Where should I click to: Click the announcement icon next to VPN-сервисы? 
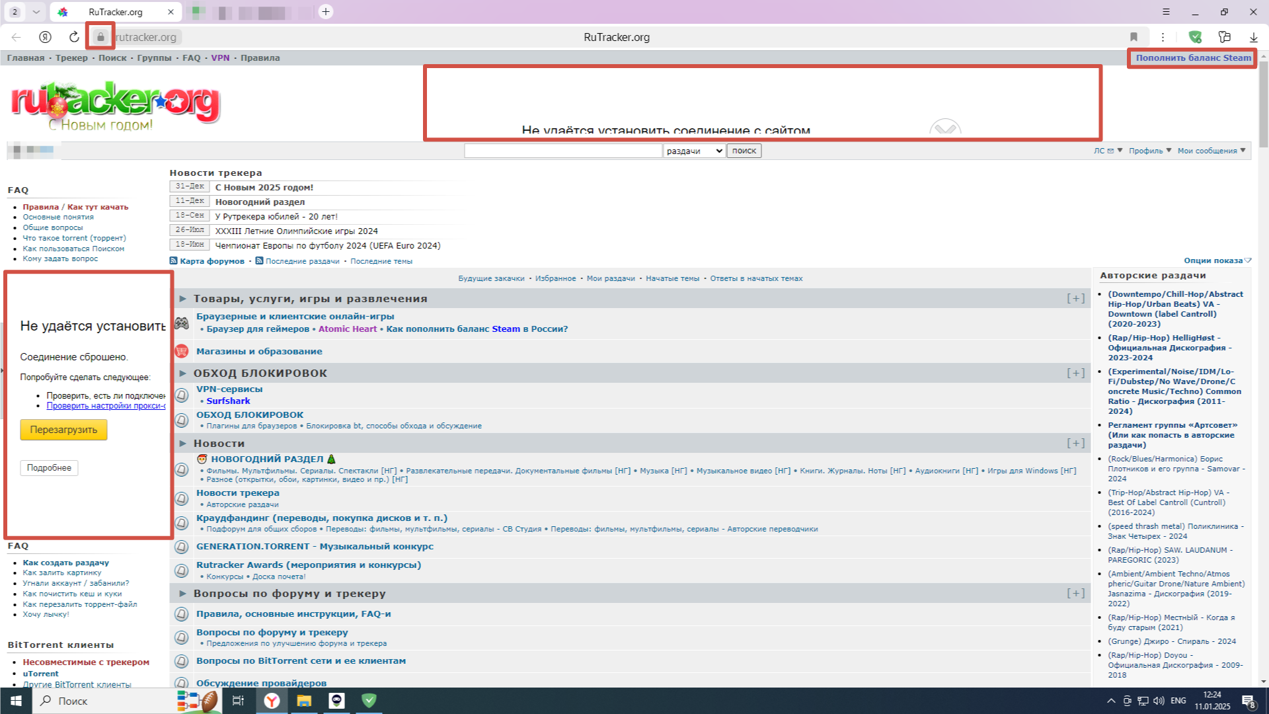tap(181, 395)
